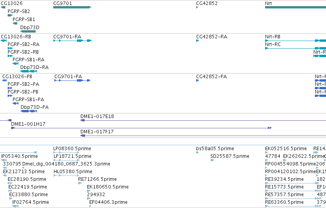Click the SD25587.5prime EST label

pyautogui.click(x=230, y=156)
